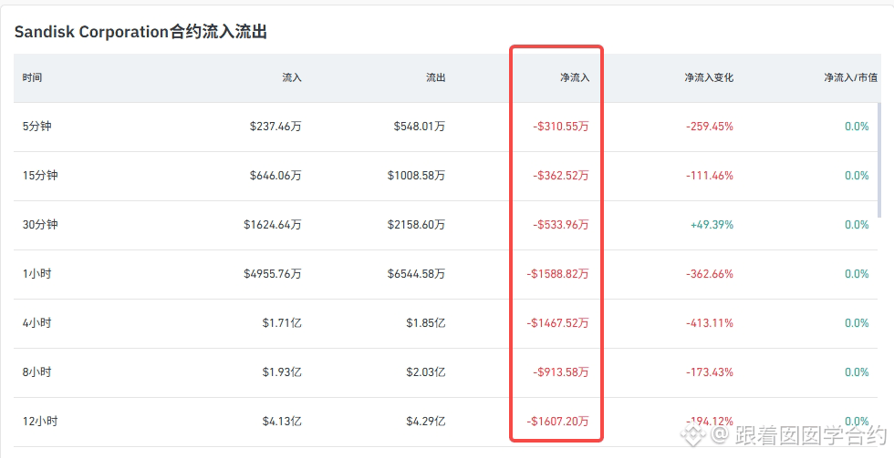Select the 4小时 row label
The image size is (894, 458).
click(37, 323)
